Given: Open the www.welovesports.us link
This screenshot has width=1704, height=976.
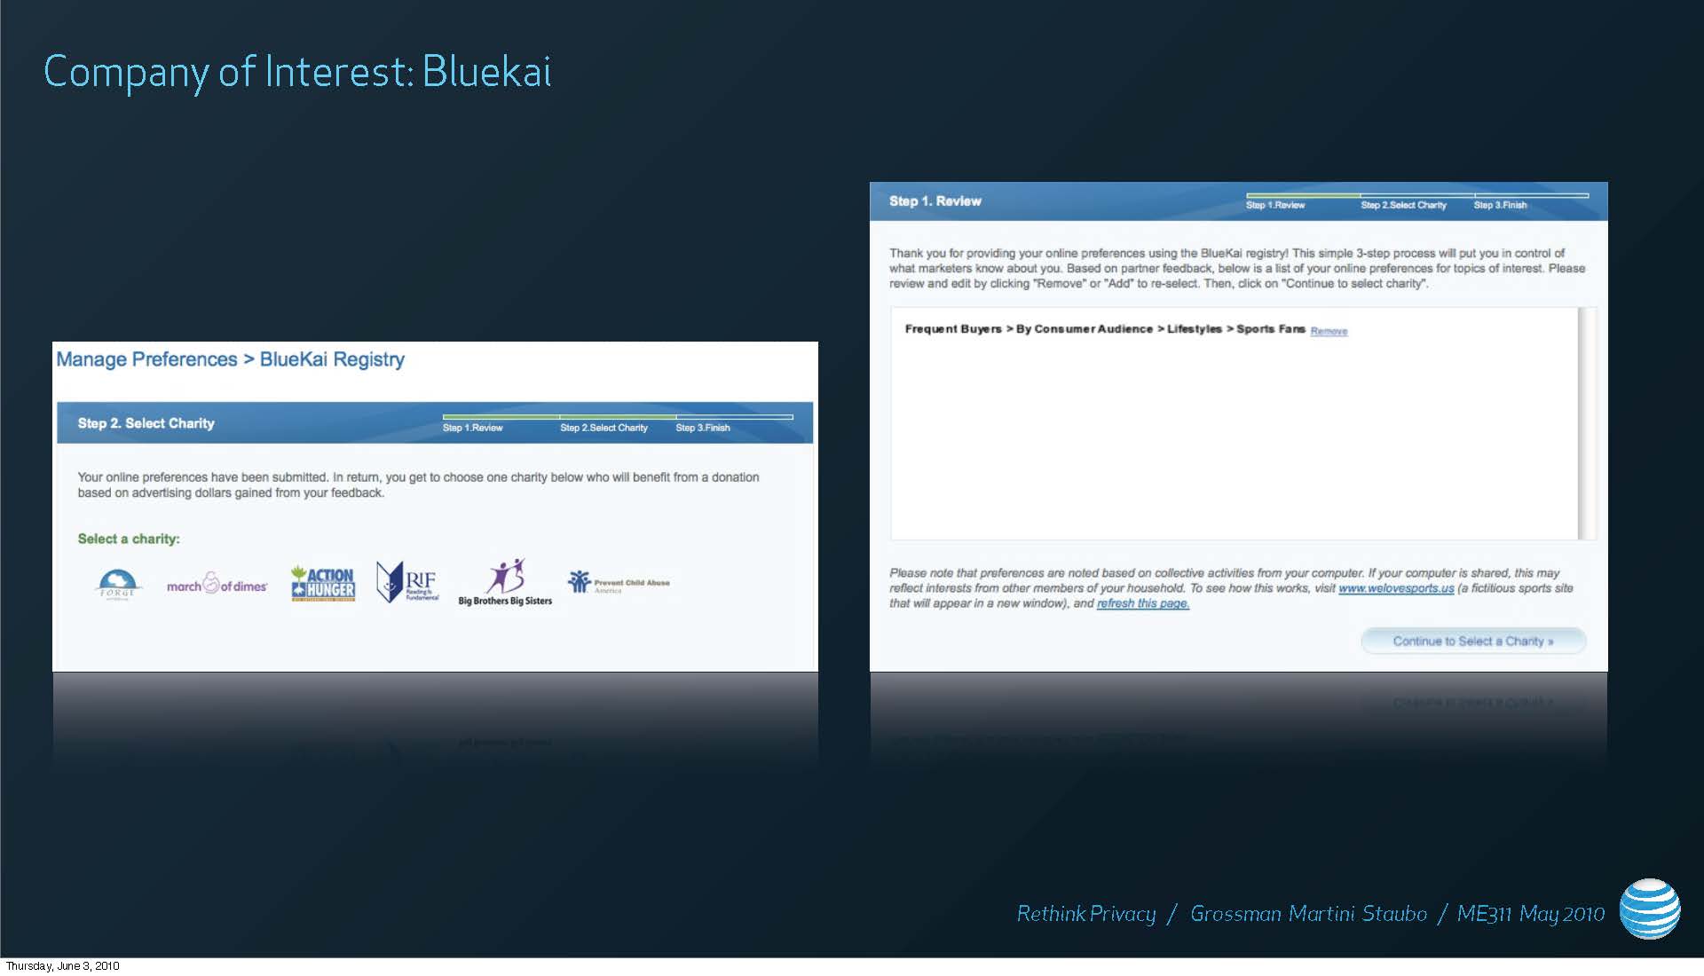Looking at the screenshot, I should [x=1396, y=588].
